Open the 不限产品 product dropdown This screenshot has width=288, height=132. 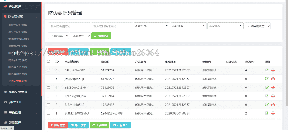[x=151, y=26]
